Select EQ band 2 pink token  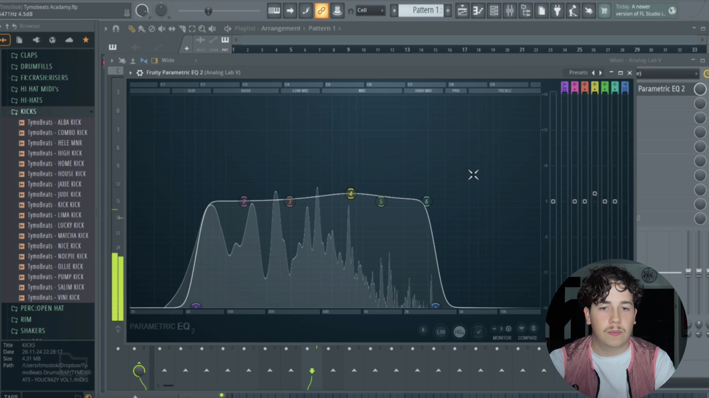[244, 201]
